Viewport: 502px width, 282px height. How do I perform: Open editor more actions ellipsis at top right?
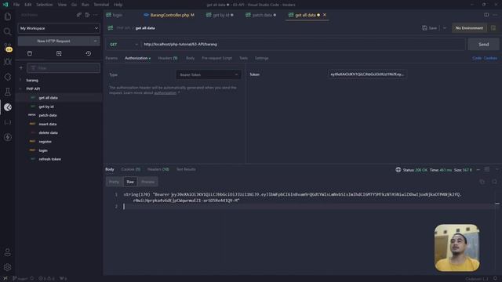495,15
